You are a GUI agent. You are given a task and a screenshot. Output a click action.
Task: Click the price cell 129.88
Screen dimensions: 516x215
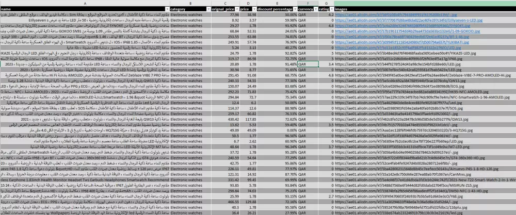coord(248,202)
